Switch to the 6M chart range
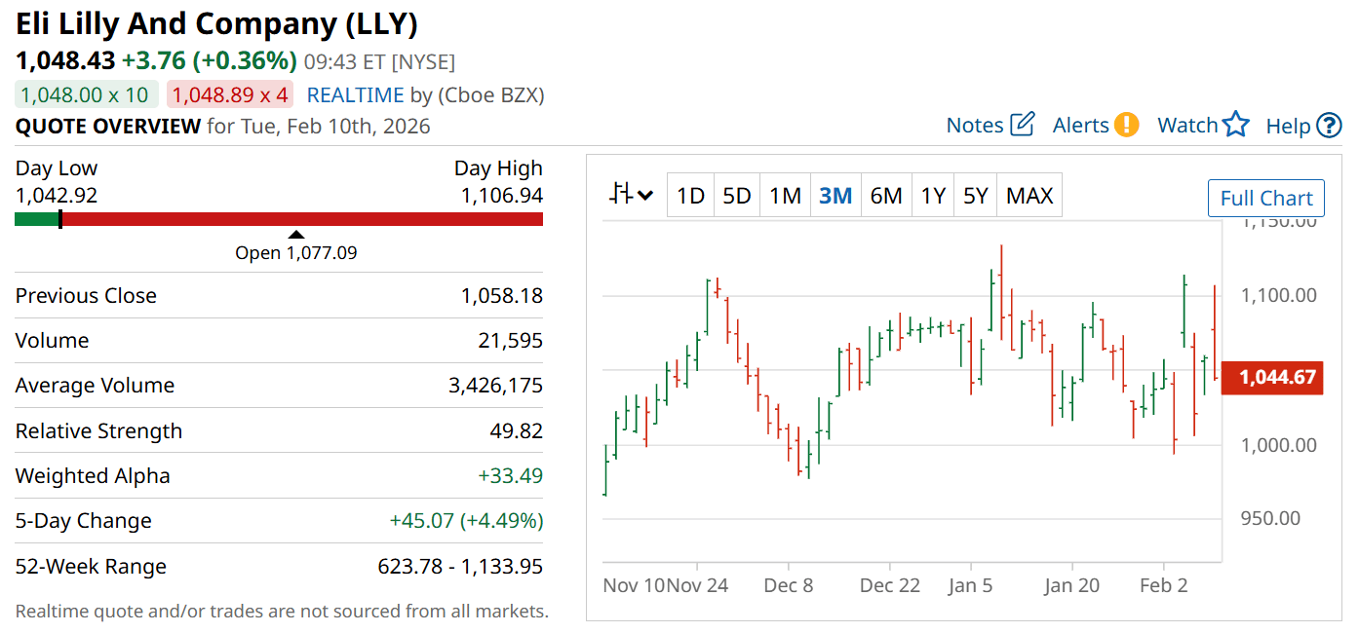The image size is (1359, 633). point(886,196)
